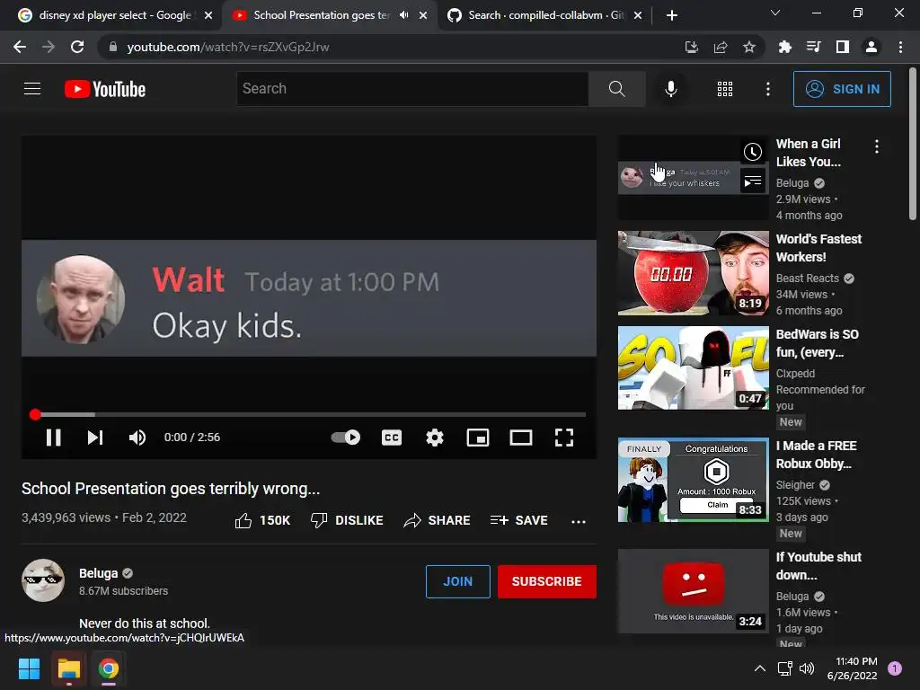Open more actions ellipsis under video
The image size is (920, 690).
(x=579, y=522)
